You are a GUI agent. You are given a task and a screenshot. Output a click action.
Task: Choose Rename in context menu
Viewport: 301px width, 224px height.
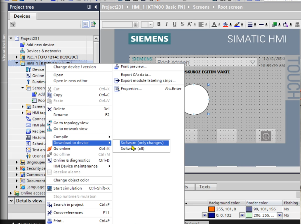point(61,115)
